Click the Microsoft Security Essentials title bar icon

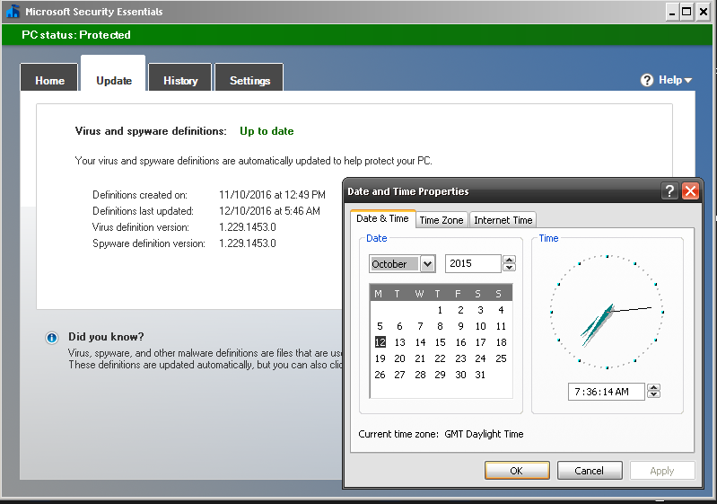[13, 12]
